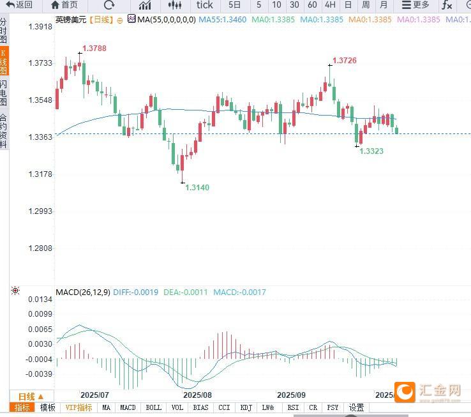Viewport: 471px width, 417px height.
Task: Select the 月 monthly timeframe
Action: (384, 5)
